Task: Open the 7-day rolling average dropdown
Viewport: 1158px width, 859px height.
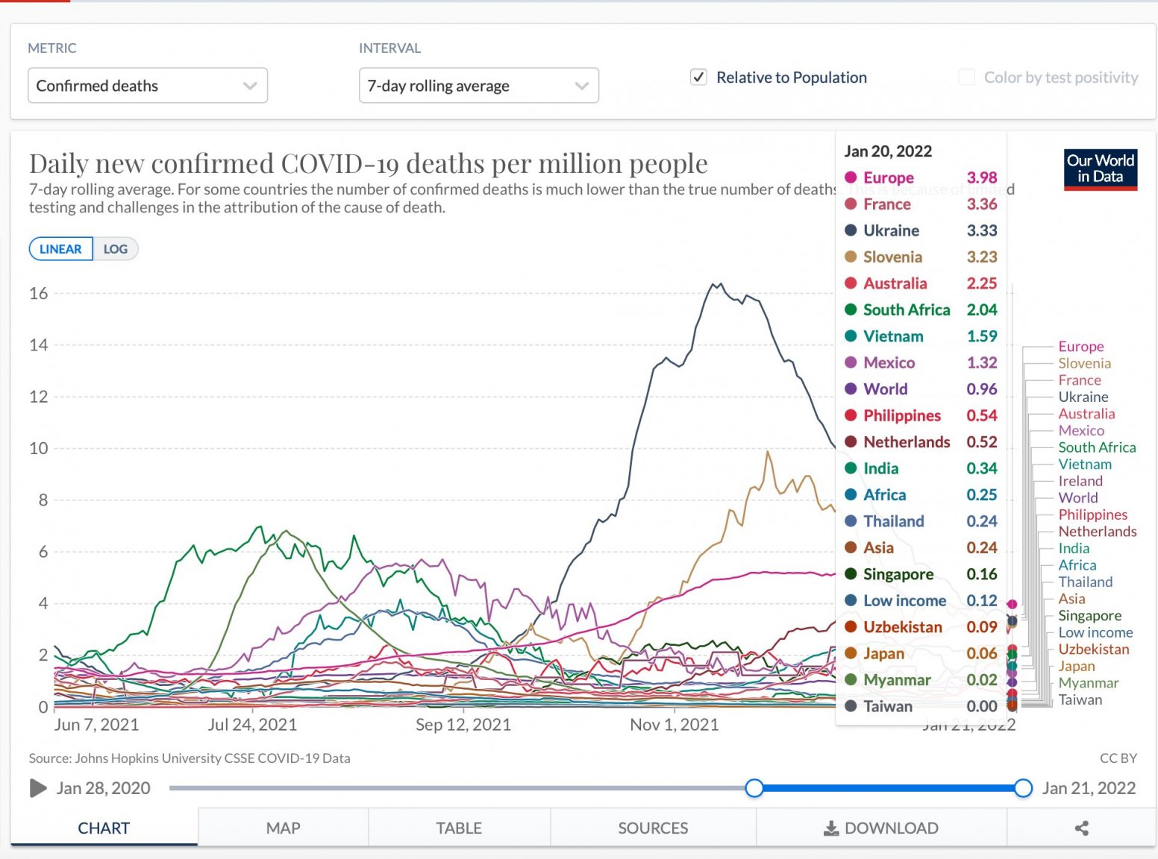Action: click(x=478, y=85)
